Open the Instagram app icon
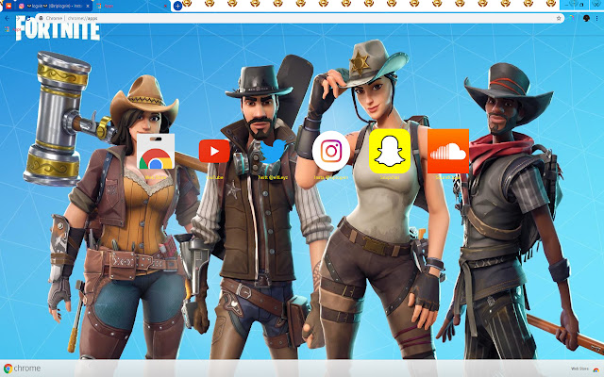The width and height of the screenshot is (604, 377). coord(331,151)
